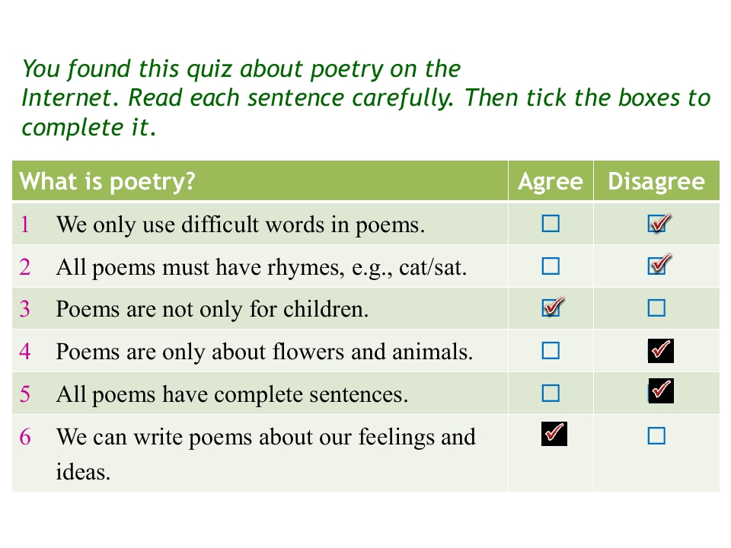Click sentence 'We only use difficult words in poems'
731x548 pixels.
[241, 225]
